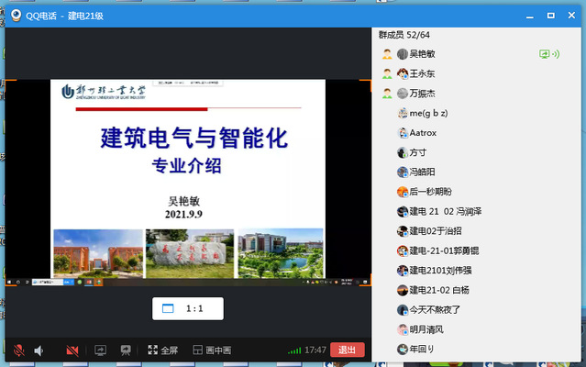Viewport: 586px width, 367px height.
Task: Check the green signal strength bars
Action: point(293,350)
